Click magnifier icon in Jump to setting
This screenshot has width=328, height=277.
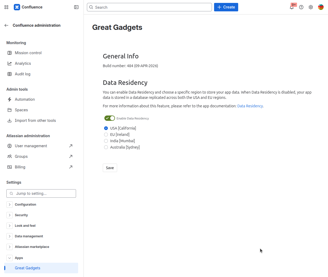pos(11,193)
